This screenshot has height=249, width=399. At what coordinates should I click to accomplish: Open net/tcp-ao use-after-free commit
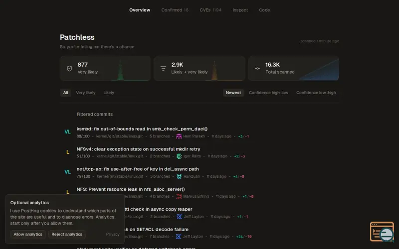point(138,169)
